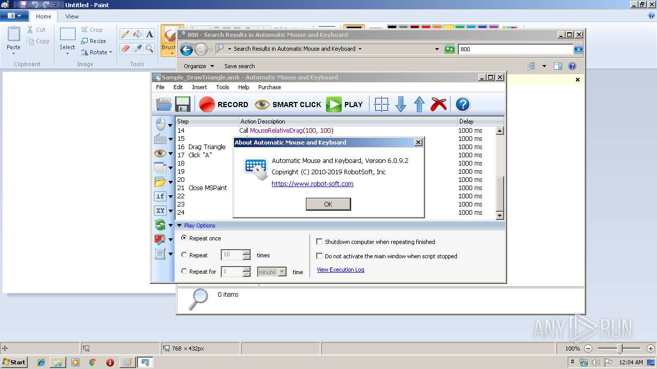The height and width of the screenshot is (369, 657).
Task: Click the search box containing '800'
Action: (x=515, y=49)
